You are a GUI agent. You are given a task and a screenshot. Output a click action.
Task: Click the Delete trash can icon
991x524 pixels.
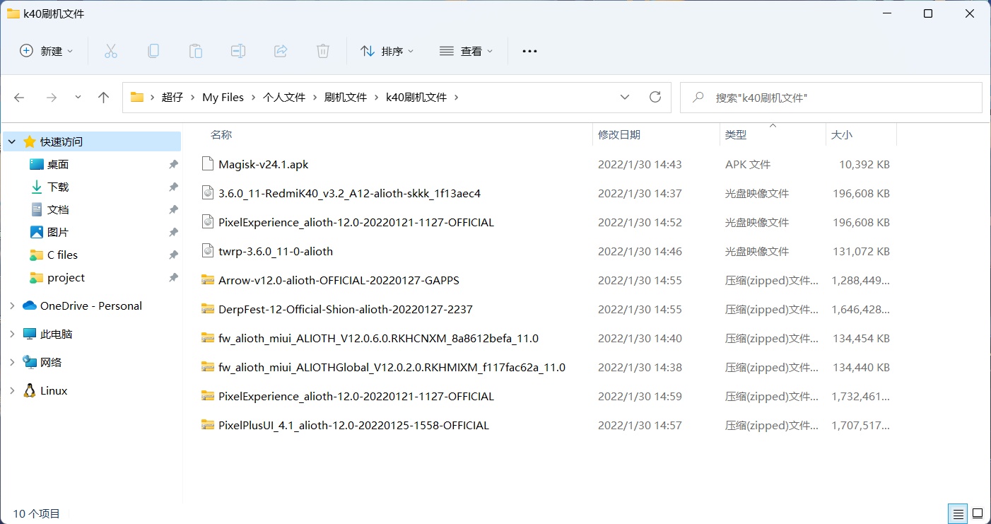point(322,51)
